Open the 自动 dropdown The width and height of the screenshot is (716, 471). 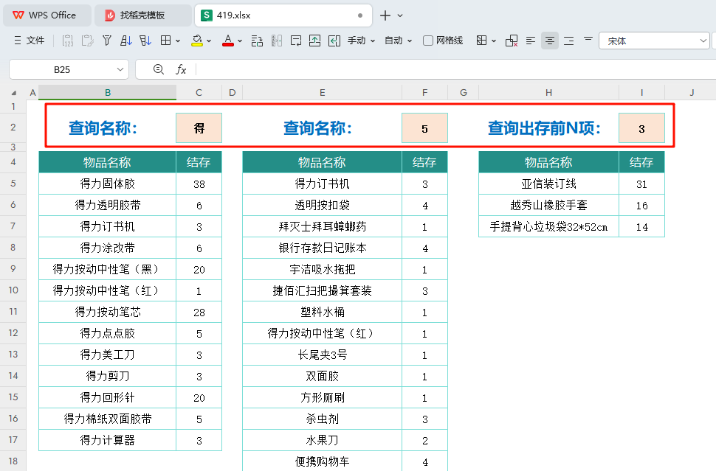pyautogui.click(x=398, y=41)
